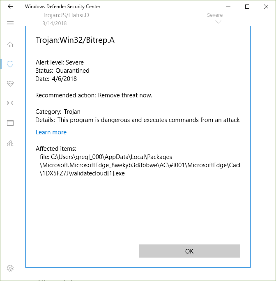Click OK to dismiss threat details
Screen dimensions: 276x281
[189, 251]
